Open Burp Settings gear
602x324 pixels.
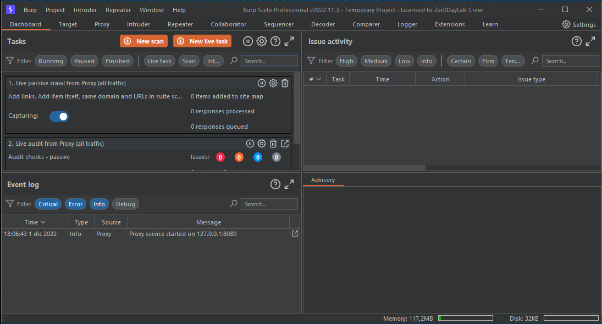point(566,24)
